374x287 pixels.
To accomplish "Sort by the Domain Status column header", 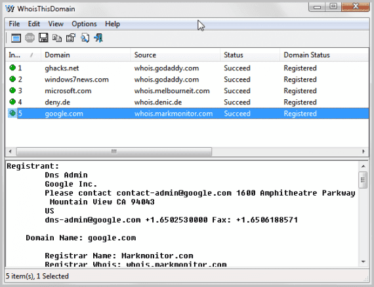I will pyautogui.click(x=324, y=55).
